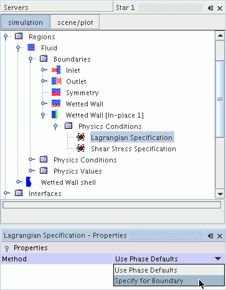Select the Wetted Wall shell icon
Image resolution: width=226 pixels, height=290 pixels.
(29, 182)
